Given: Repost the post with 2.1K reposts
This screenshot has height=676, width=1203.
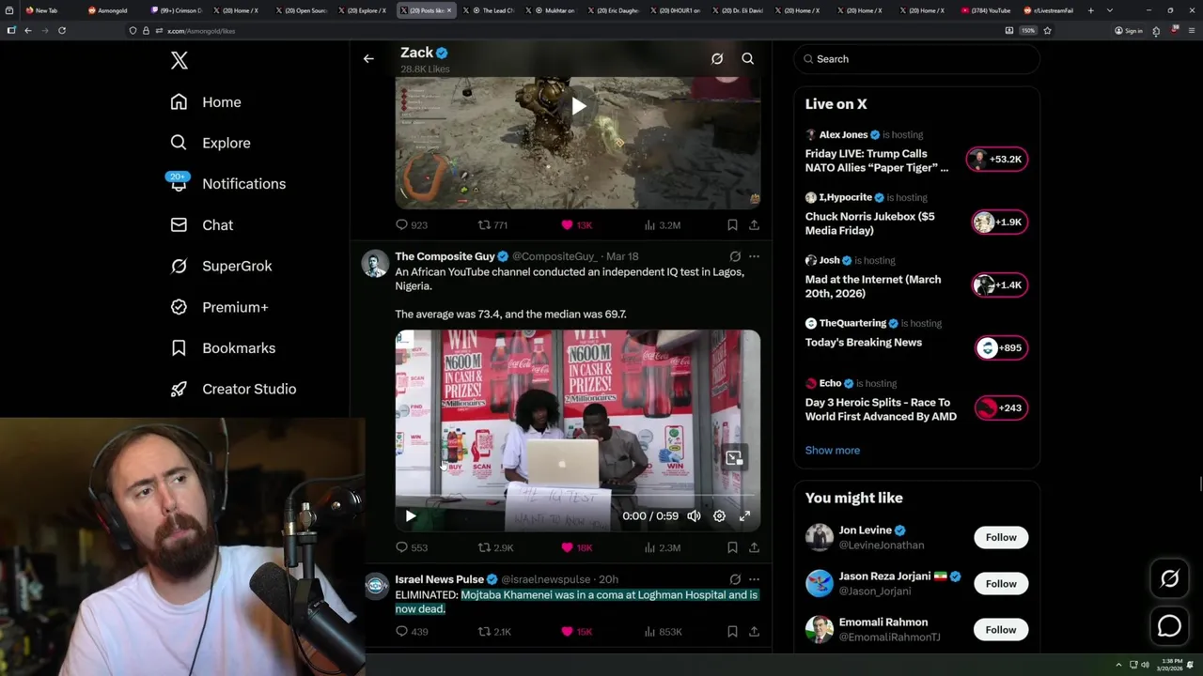Looking at the screenshot, I should (494, 632).
